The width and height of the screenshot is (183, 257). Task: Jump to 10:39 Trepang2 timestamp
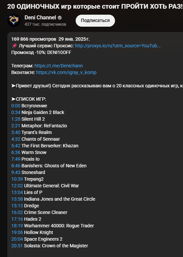tap(17, 179)
